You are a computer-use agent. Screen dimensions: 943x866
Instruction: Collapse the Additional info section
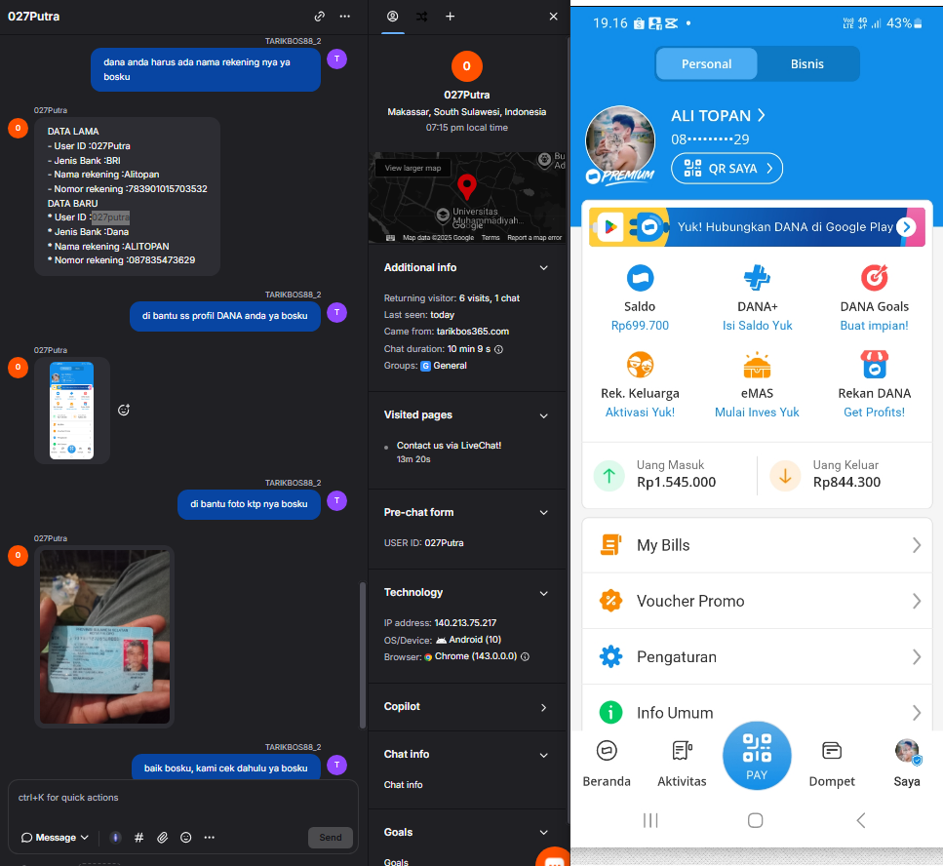(x=544, y=267)
